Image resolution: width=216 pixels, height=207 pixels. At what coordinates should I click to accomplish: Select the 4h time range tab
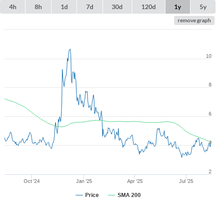(x=13, y=7)
